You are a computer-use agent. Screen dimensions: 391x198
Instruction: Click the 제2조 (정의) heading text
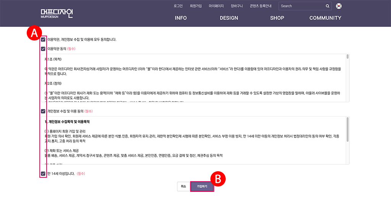pyautogui.click(x=53, y=83)
